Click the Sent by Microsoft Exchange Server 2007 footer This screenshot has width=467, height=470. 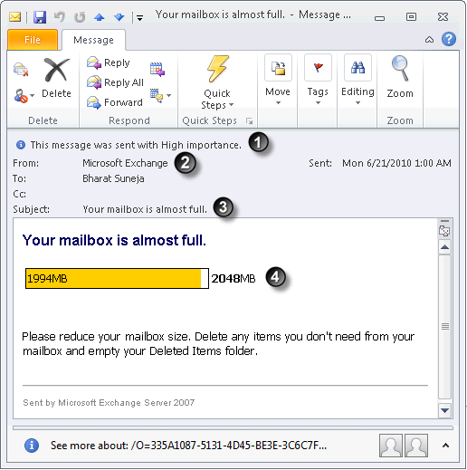pyautogui.click(x=109, y=402)
